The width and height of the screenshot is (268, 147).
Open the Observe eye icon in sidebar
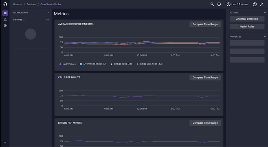pos(5,13)
